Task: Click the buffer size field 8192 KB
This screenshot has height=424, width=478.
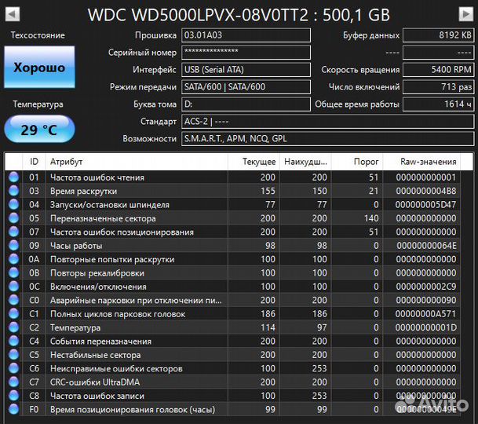Action: pyautogui.click(x=439, y=35)
